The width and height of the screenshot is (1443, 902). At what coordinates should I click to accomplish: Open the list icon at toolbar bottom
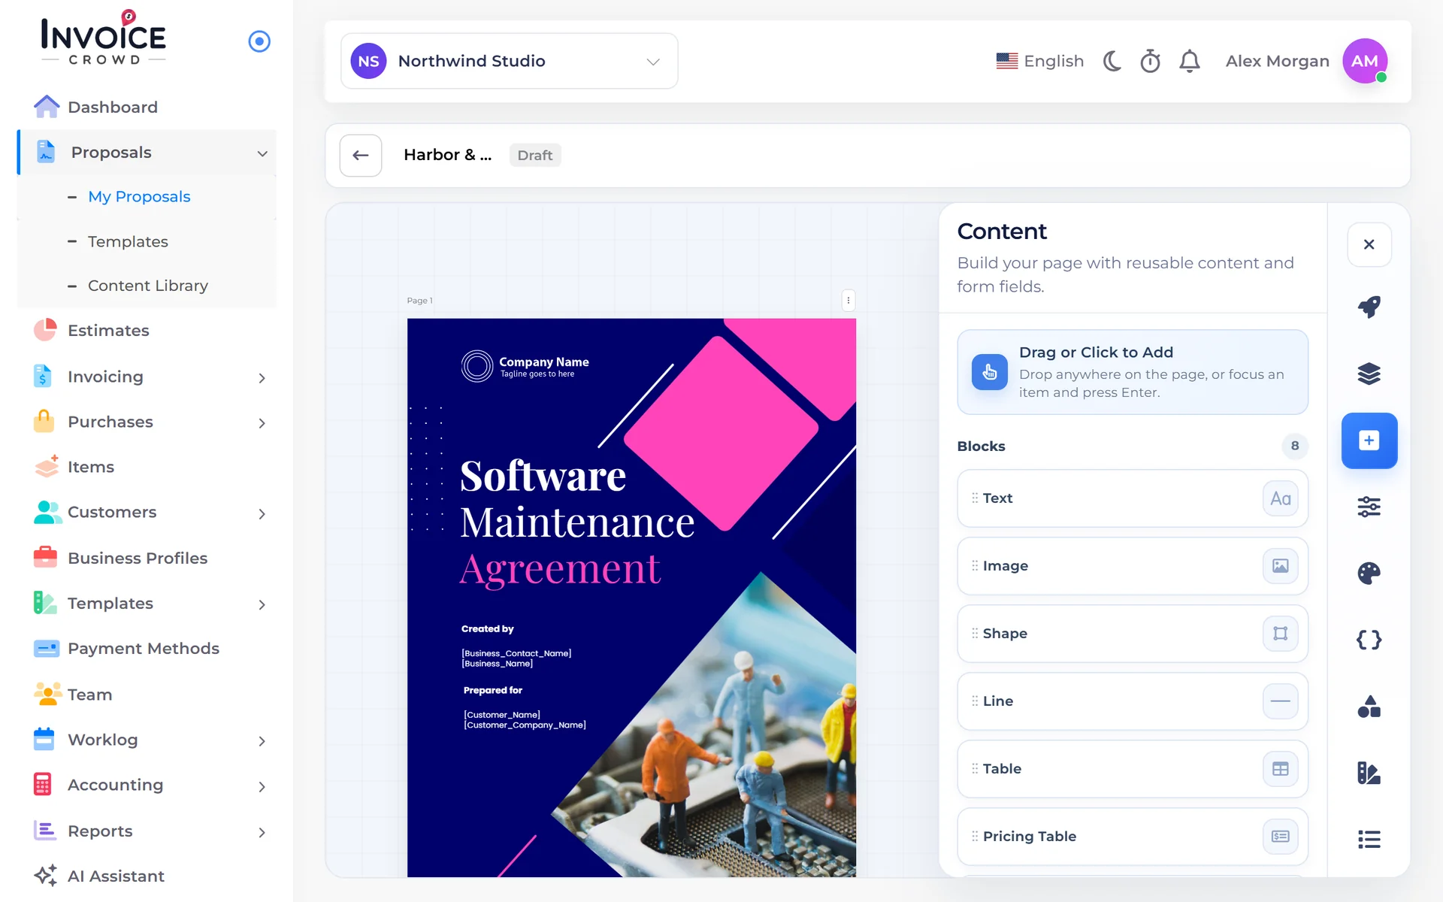coord(1369,840)
